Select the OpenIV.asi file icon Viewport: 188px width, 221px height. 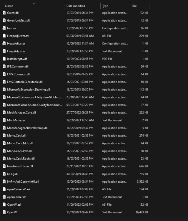(4, 204)
